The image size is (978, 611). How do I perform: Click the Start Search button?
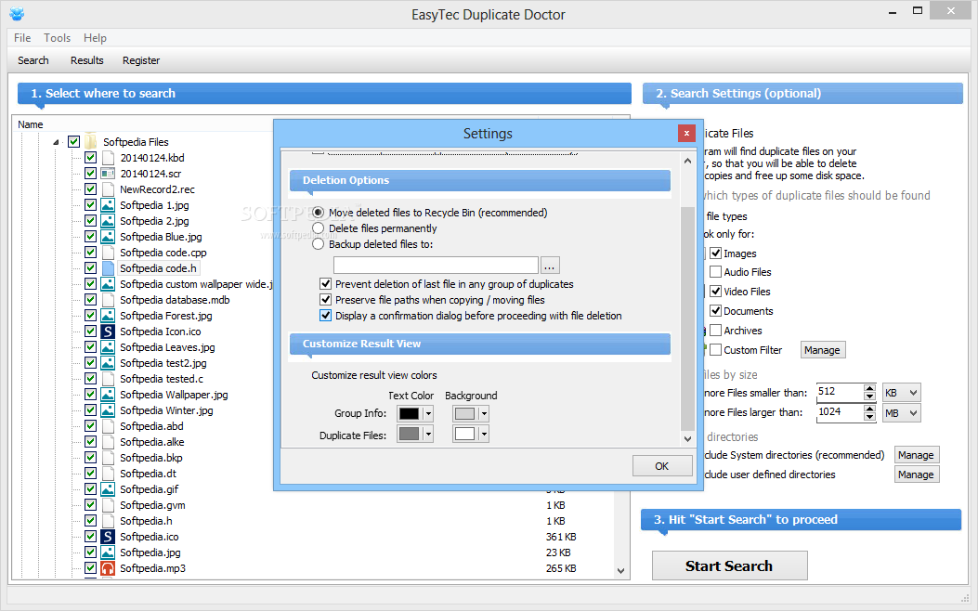(729, 565)
